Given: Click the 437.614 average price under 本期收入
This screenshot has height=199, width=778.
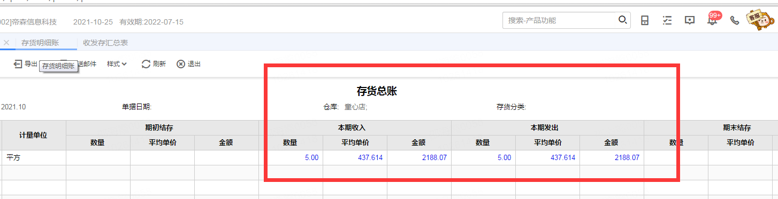Looking at the screenshot, I should click(370, 158).
